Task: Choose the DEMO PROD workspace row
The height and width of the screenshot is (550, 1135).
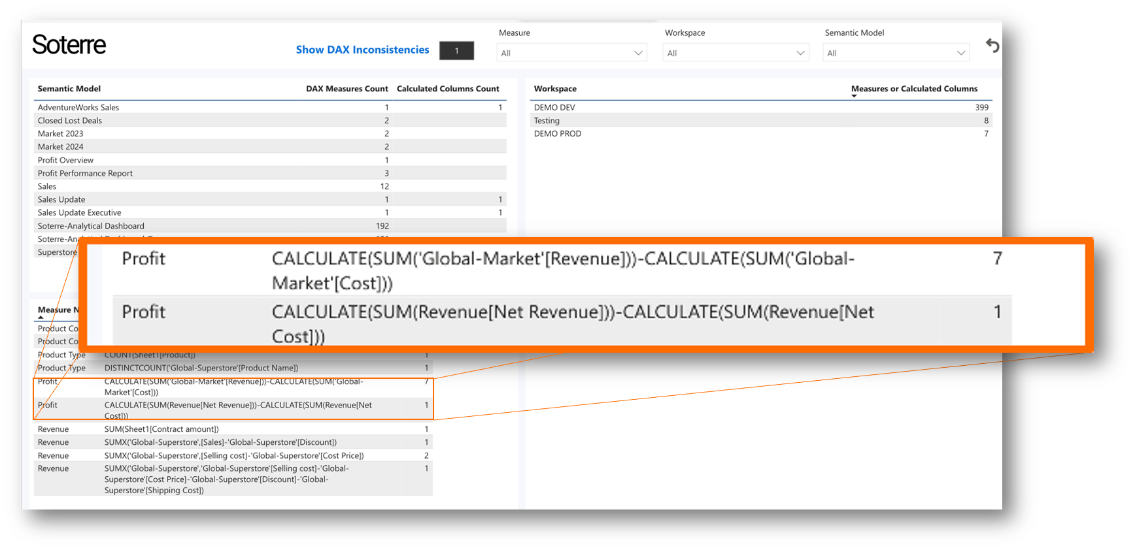Action: coord(558,134)
